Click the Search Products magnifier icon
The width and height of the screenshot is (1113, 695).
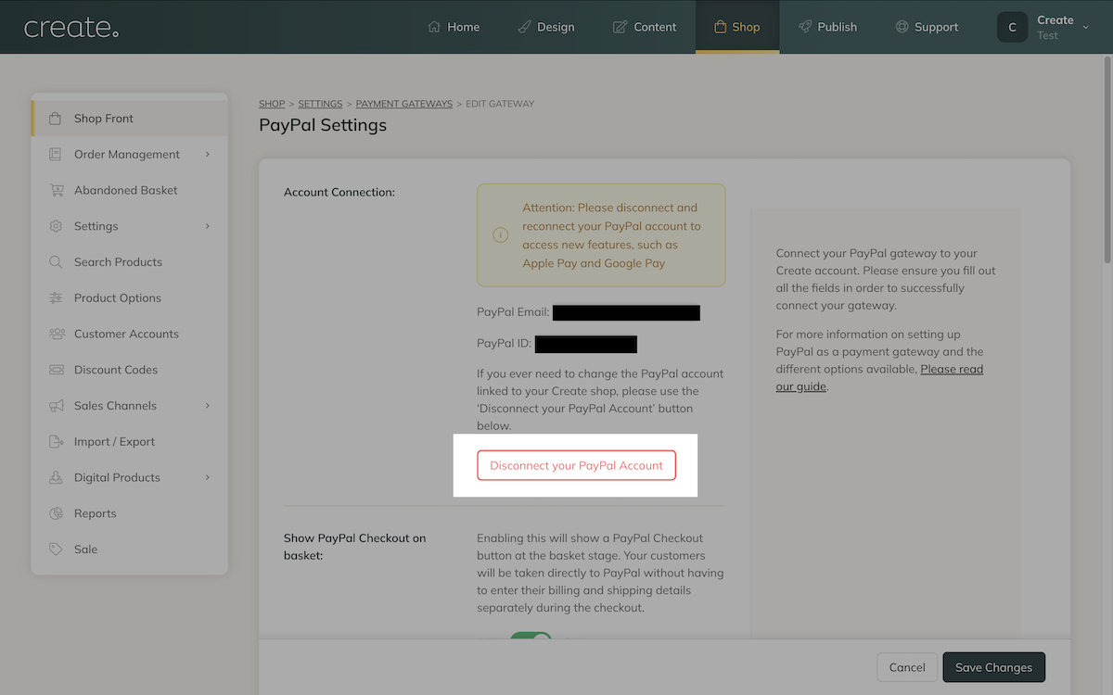tap(56, 262)
